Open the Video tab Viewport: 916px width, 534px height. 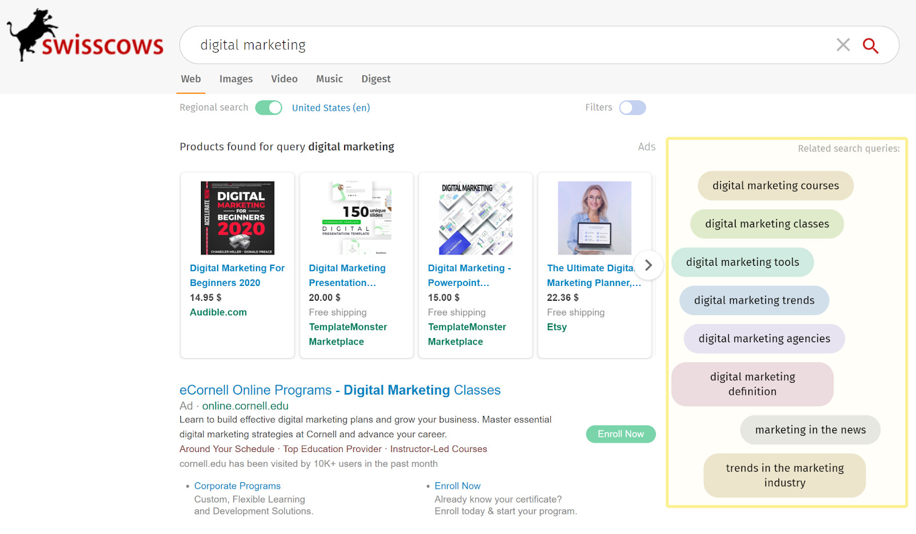pos(284,79)
